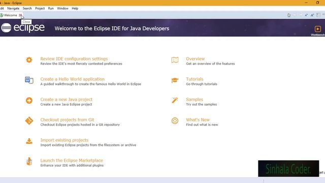Click 'Create a new Java Eclipse project' description

tap(66, 104)
